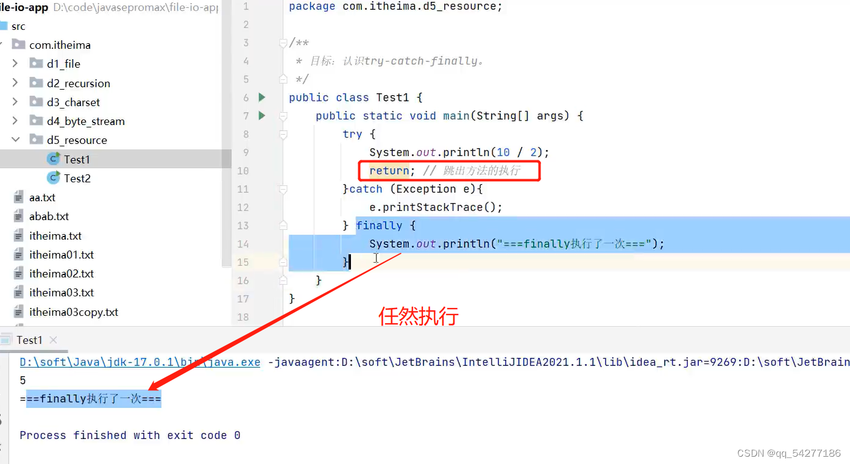The height and width of the screenshot is (464, 850).
Task: Expand the d4_byte_stream package
Action: [15, 121]
